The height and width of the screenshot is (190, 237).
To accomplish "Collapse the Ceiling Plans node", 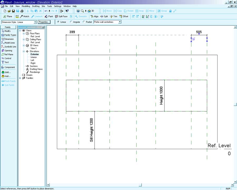I will point(24,39).
